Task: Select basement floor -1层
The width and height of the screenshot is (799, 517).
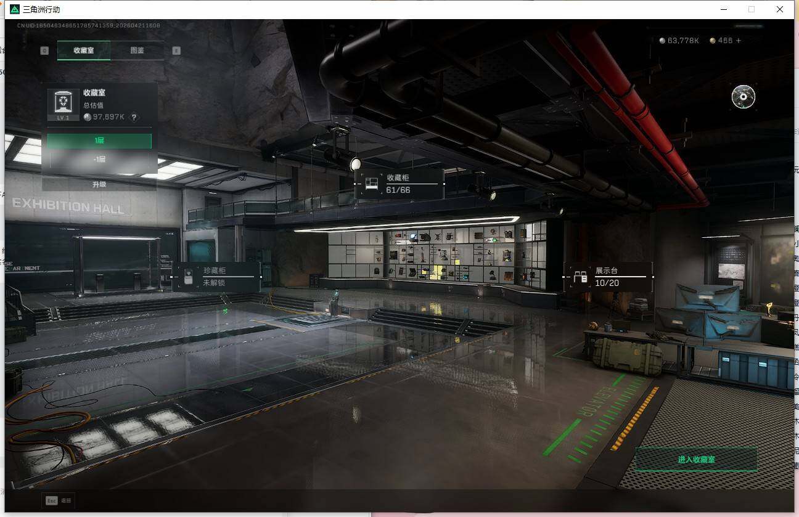Action: 99,159
